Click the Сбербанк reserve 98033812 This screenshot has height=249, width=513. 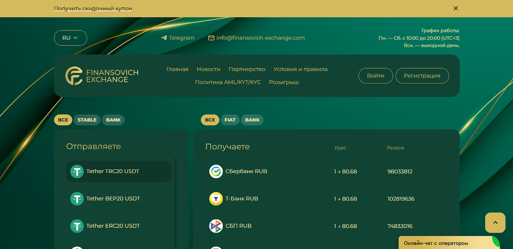400,172
